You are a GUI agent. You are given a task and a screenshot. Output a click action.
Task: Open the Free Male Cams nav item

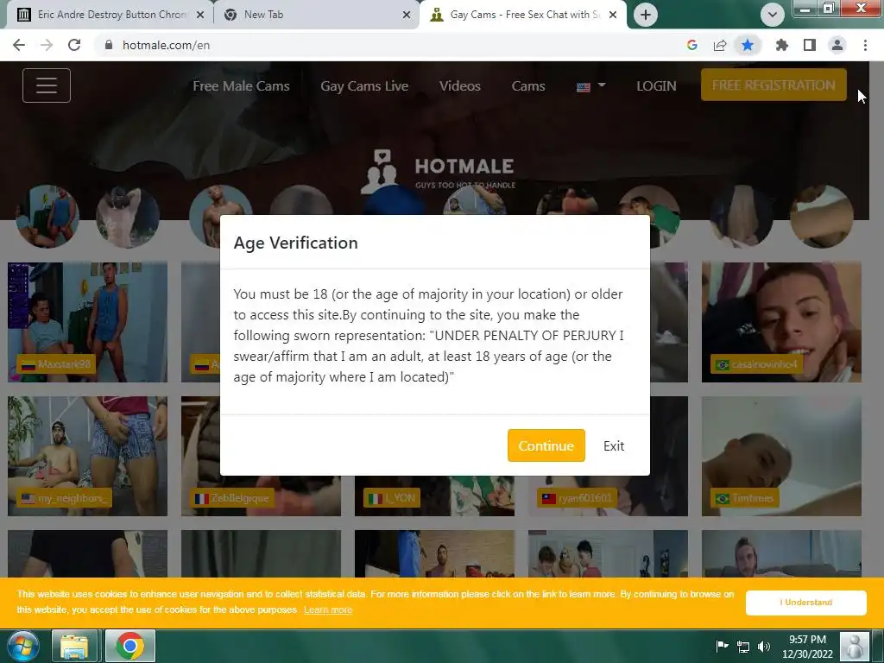pos(242,86)
